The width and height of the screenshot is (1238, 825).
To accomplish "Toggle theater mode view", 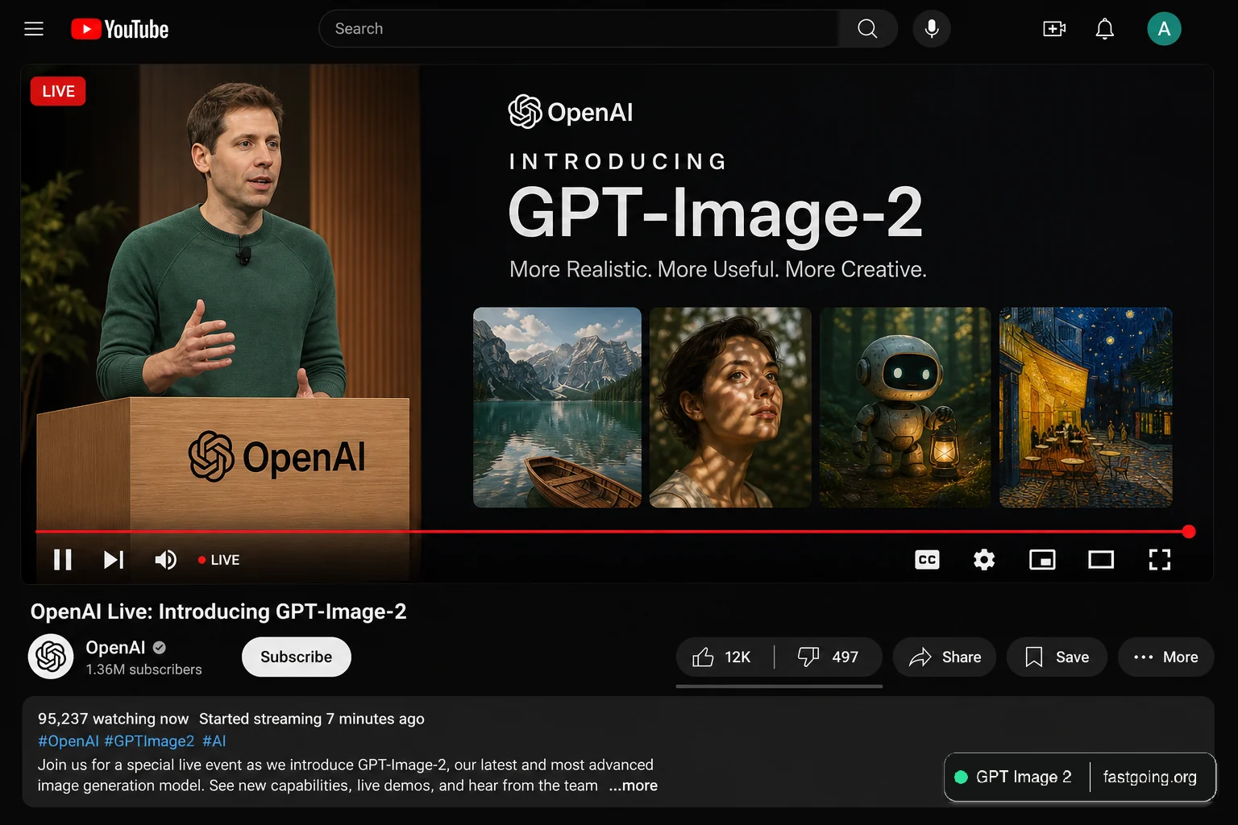I will 1101,559.
